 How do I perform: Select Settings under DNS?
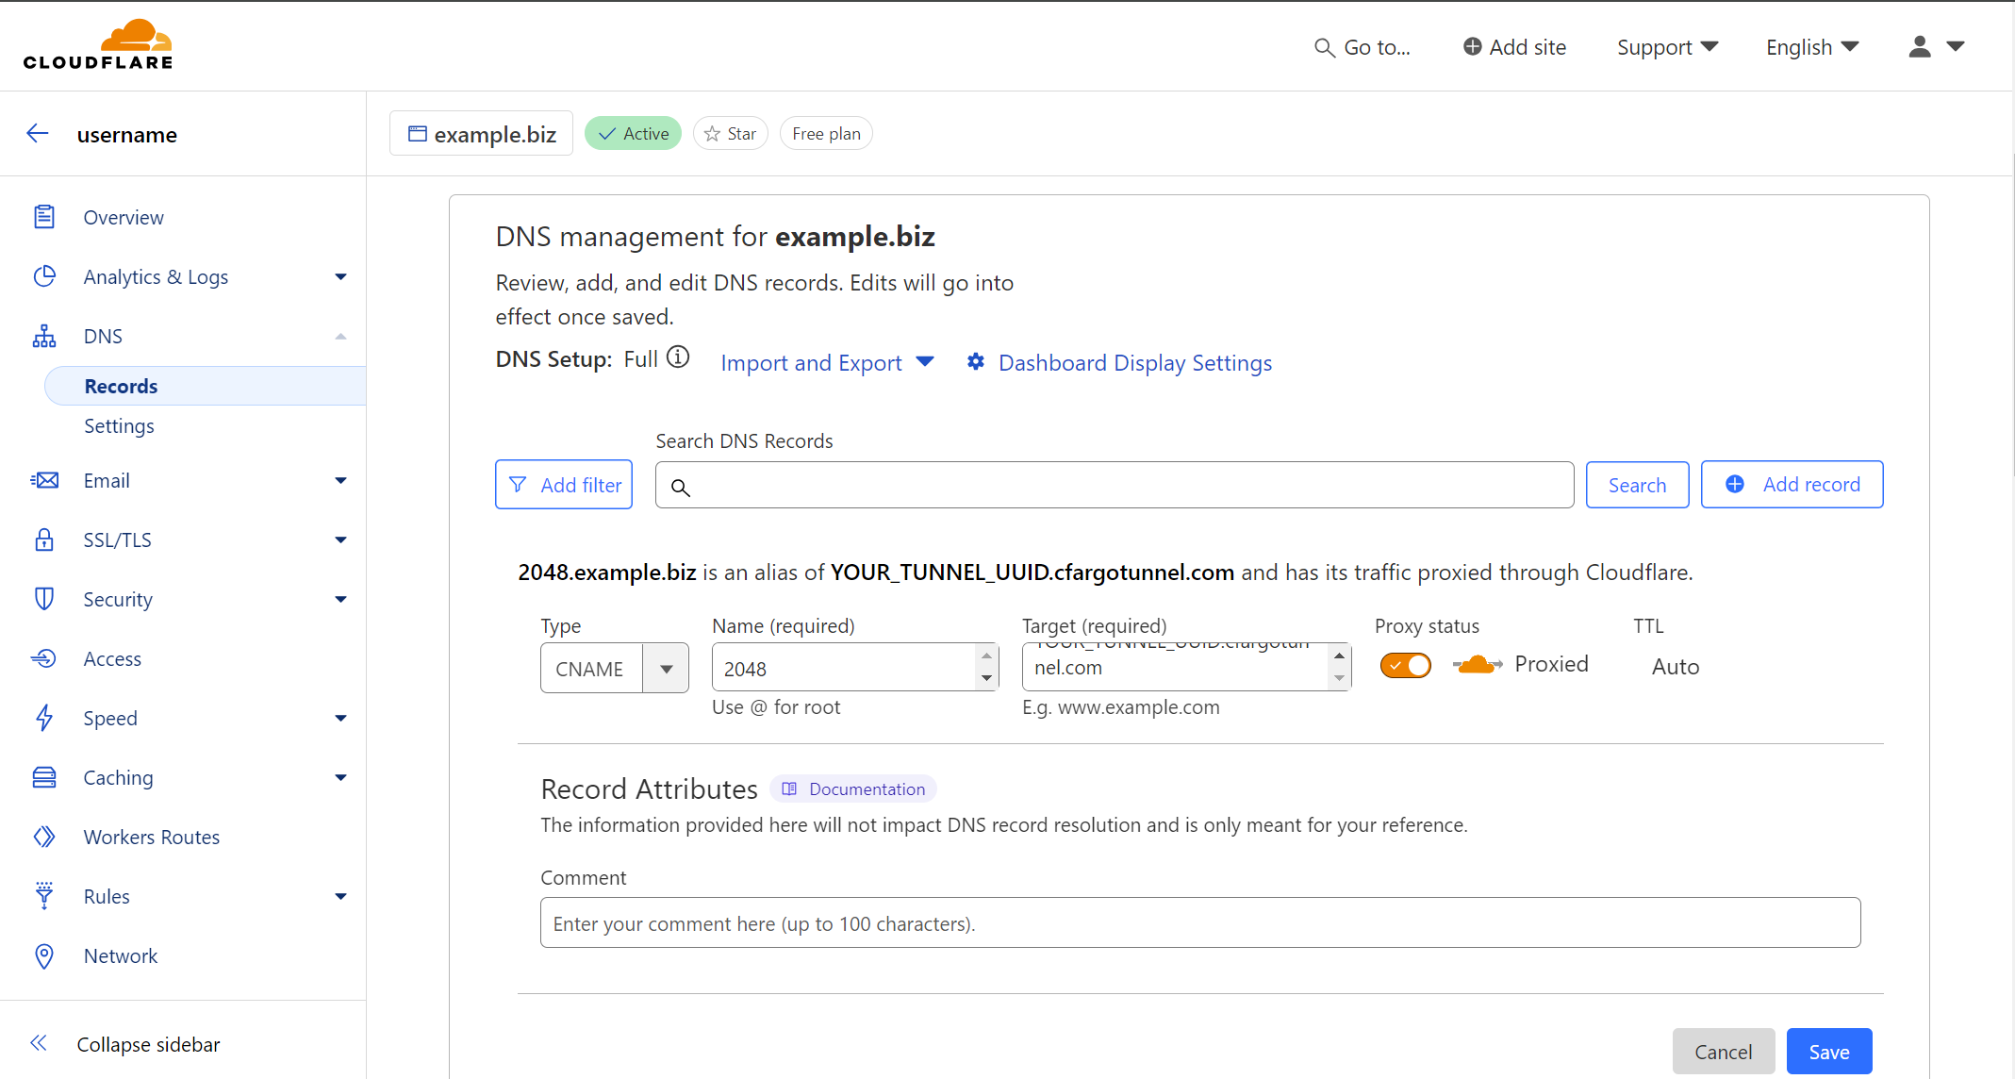(x=119, y=425)
